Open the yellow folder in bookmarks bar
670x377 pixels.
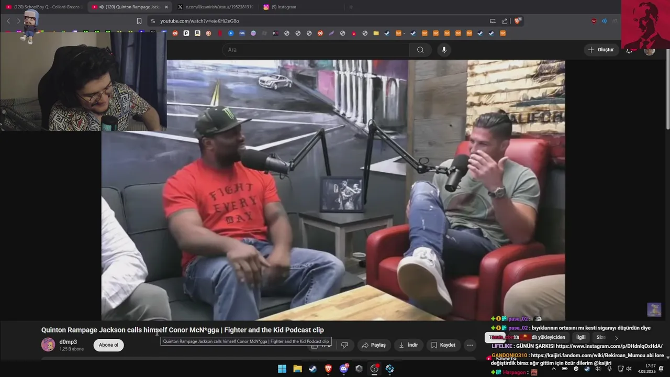[x=376, y=33]
